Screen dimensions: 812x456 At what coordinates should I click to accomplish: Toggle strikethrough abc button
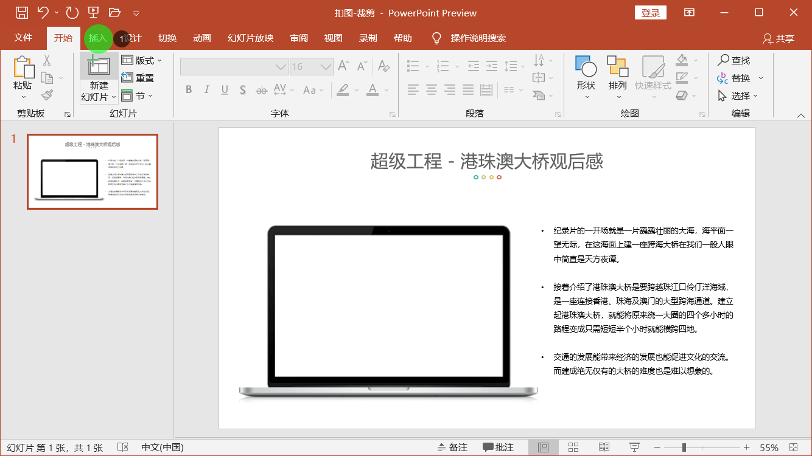262,90
